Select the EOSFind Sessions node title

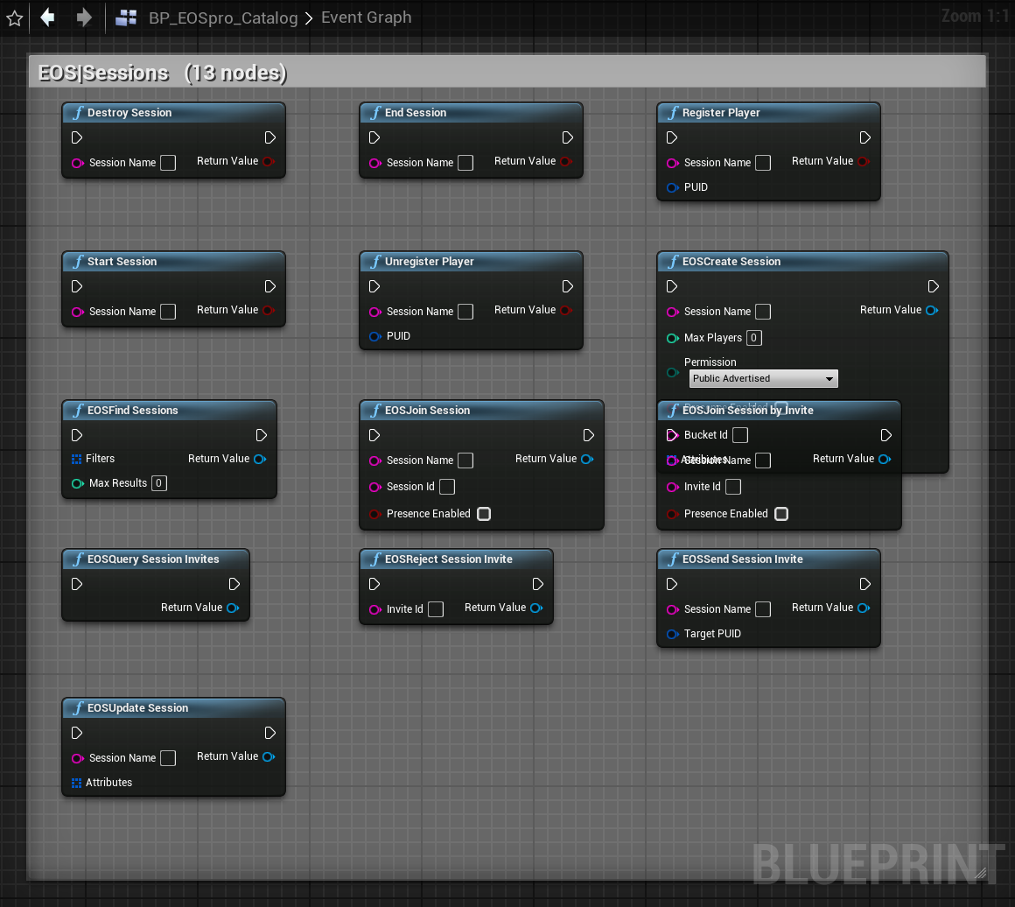133,411
